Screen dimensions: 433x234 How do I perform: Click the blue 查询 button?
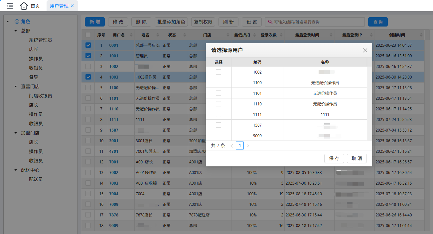(378, 22)
